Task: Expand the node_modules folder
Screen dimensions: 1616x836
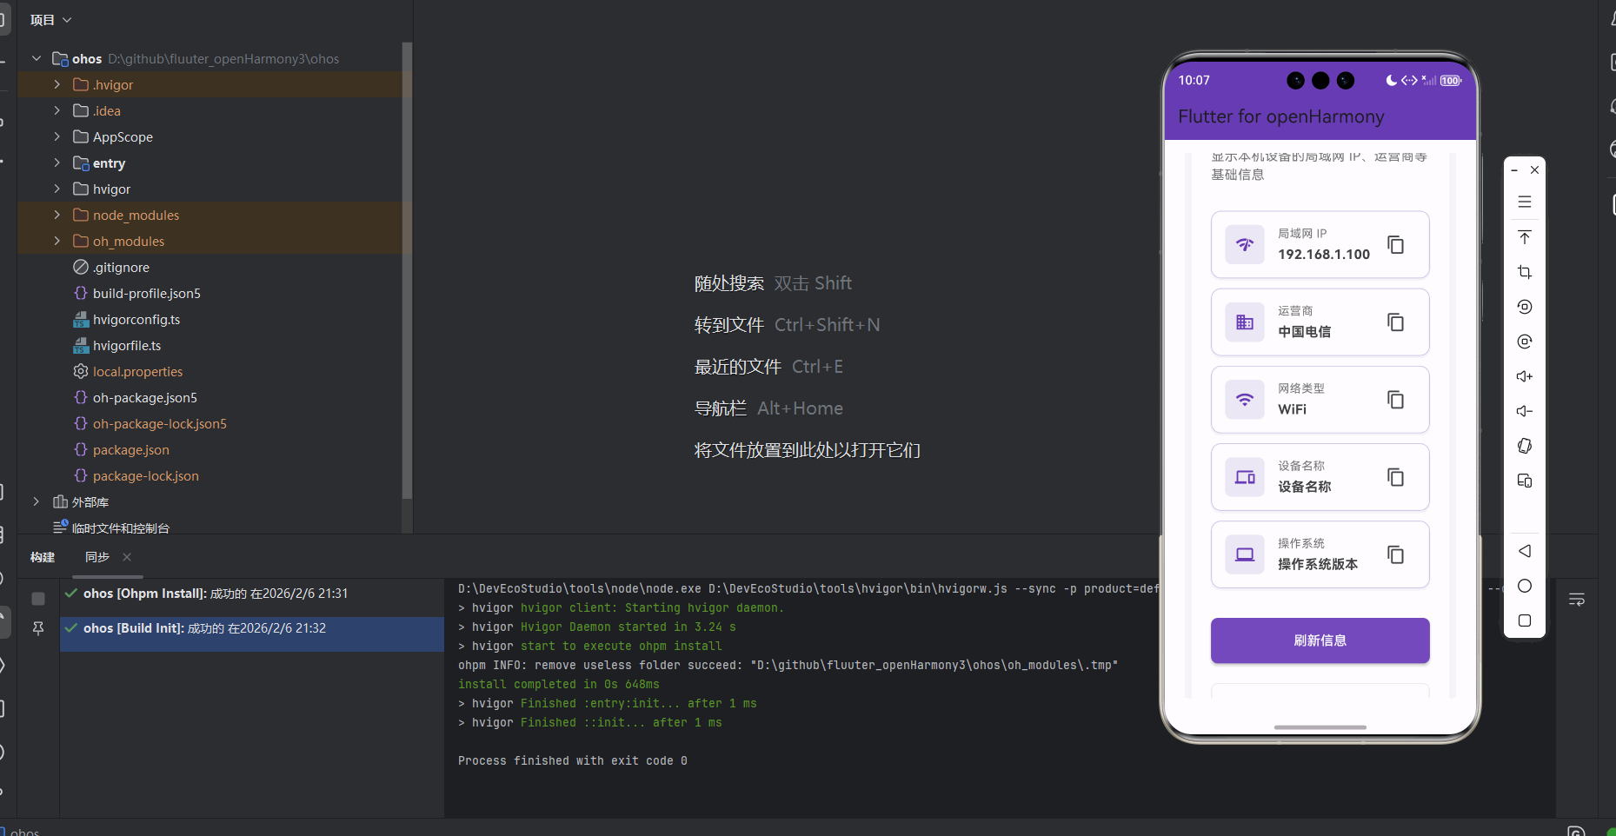Action: point(57,215)
